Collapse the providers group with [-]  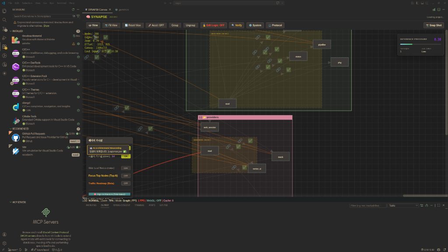200,117
